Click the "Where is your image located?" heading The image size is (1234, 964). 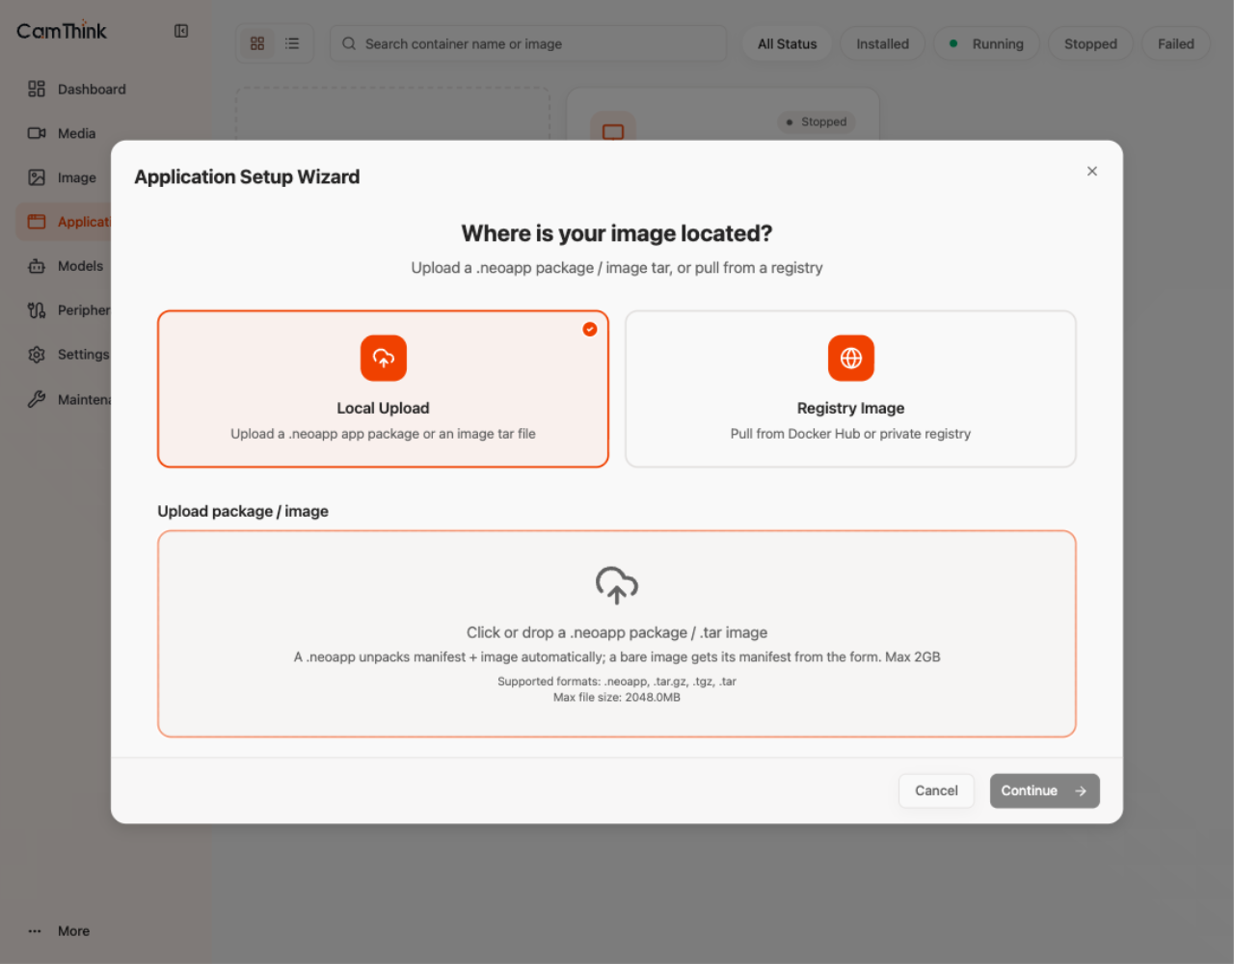pyautogui.click(x=617, y=233)
